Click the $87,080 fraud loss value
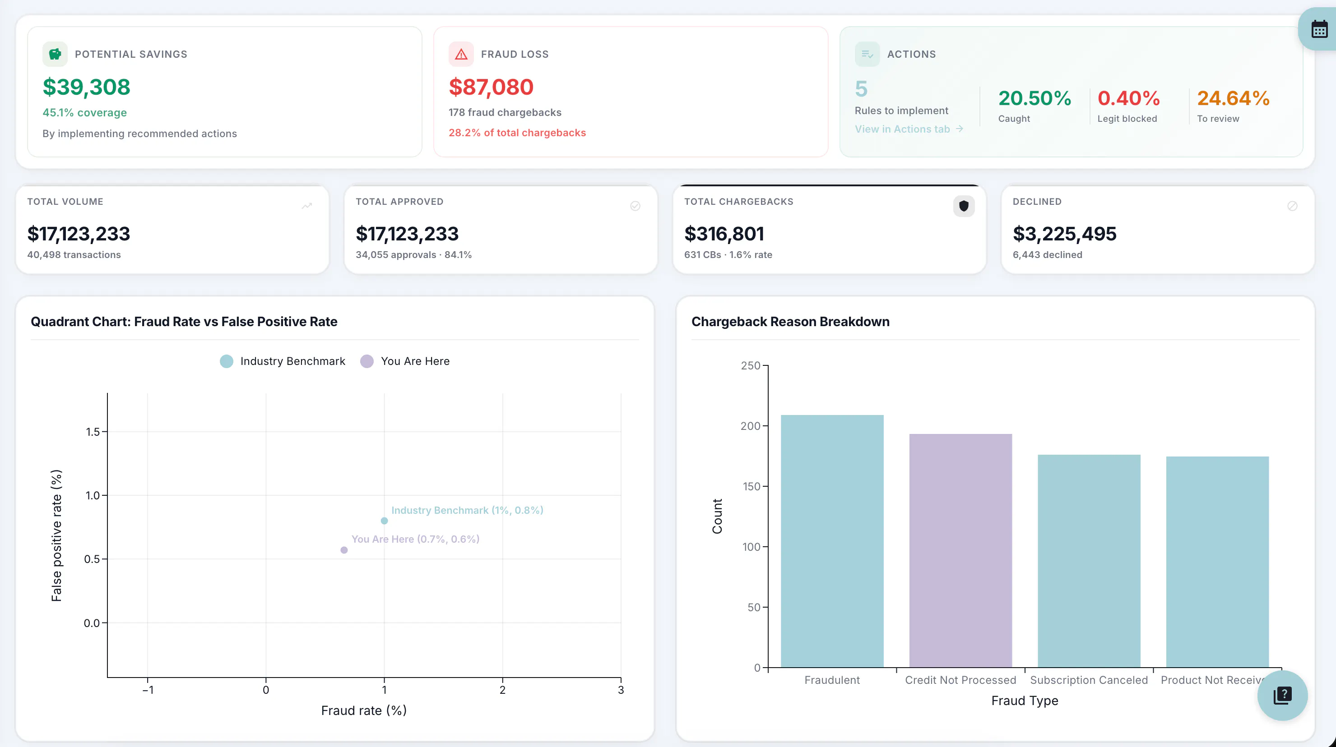The width and height of the screenshot is (1336, 747). (x=491, y=87)
